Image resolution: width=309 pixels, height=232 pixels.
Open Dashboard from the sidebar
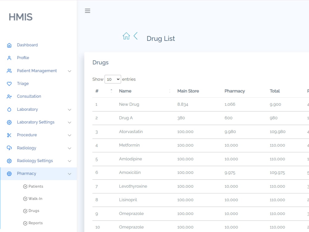pyautogui.click(x=27, y=45)
